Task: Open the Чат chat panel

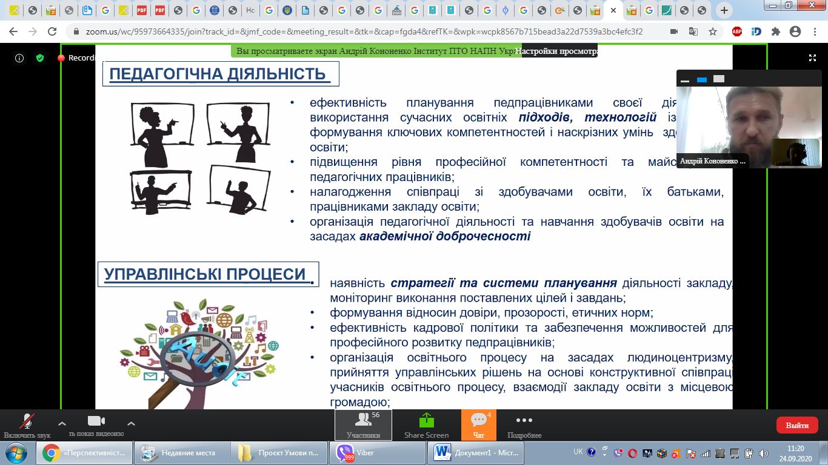Action: (x=478, y=425)
